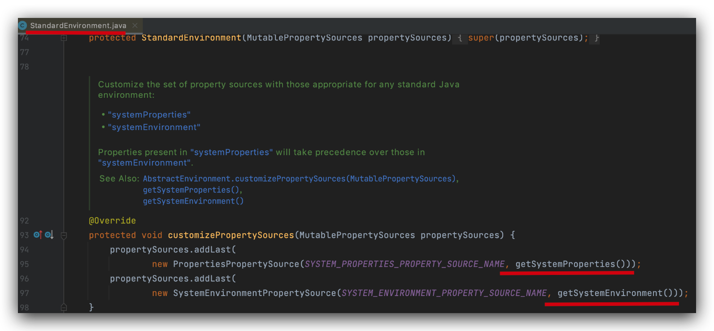Click line number 93 in the gutter
The height and width of the screenshot is (331, 714).
(25, 235)
